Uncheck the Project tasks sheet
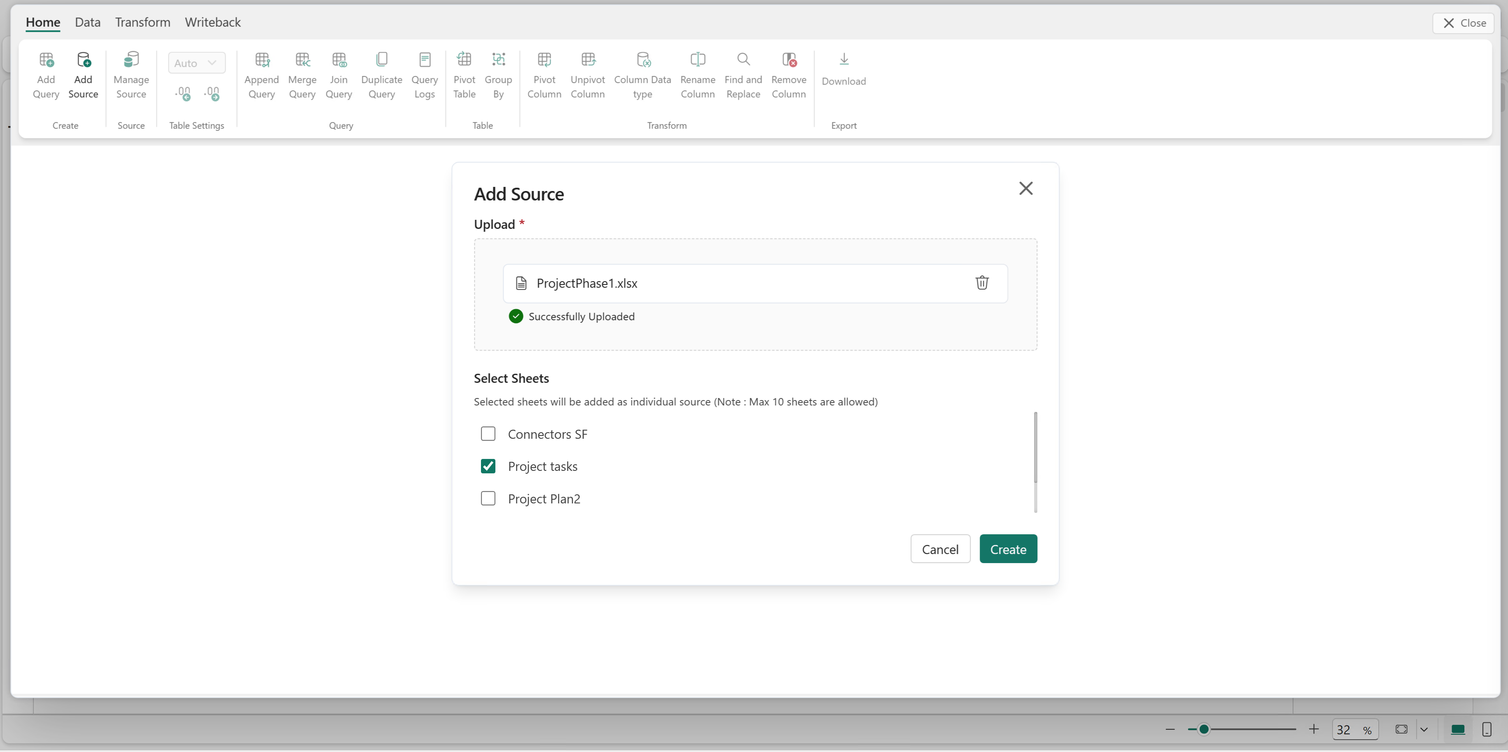The height and width of the screenshot is (752, 1508). [x=488, y=466]
